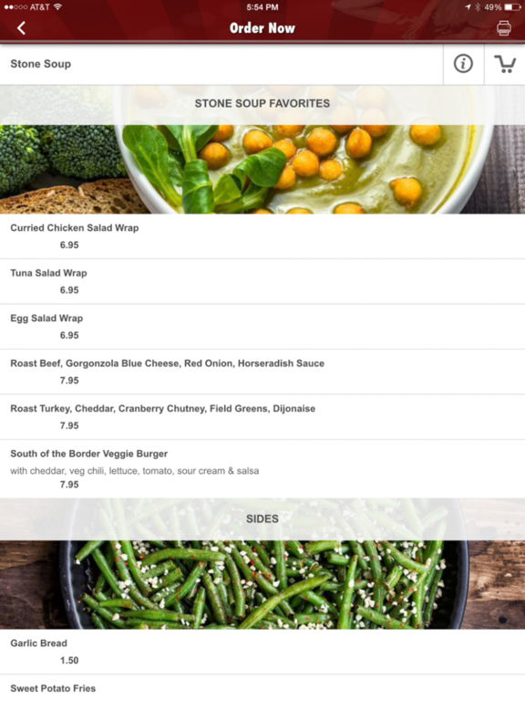Open the printer icon in header
Screen dimensions: 525x701
pos(503,28)
